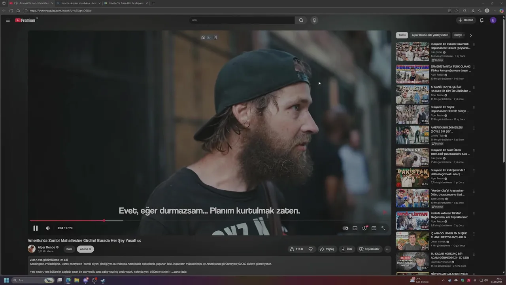
Task: Click the browser back arrow
Action: click(4, 11)
